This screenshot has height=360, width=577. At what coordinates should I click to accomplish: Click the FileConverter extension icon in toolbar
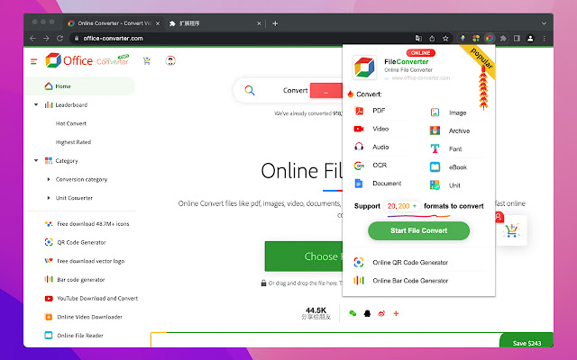tap(490, 38)
